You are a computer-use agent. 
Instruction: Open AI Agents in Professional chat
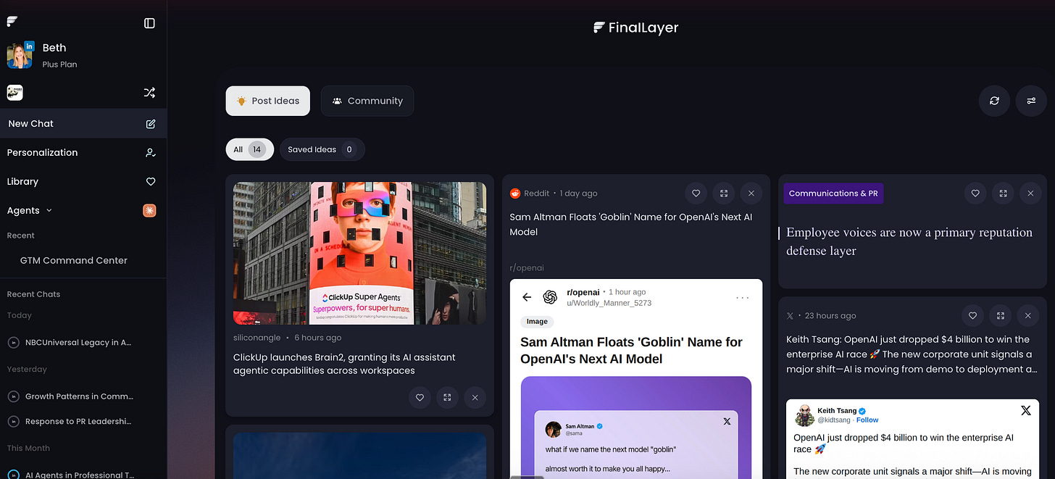[80, 475]
